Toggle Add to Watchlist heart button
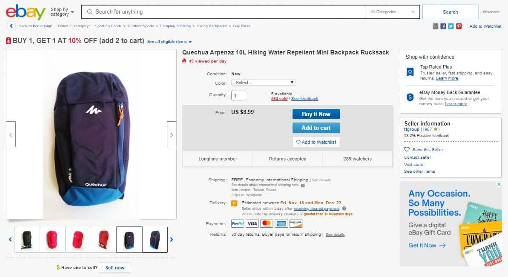 point(316,142)
